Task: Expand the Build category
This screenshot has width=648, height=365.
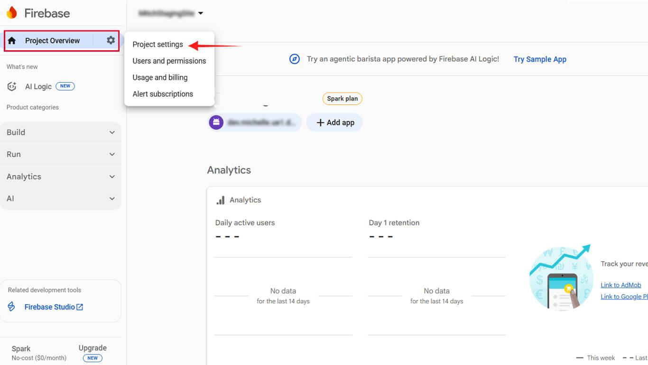Action: [x=61, y=132]
